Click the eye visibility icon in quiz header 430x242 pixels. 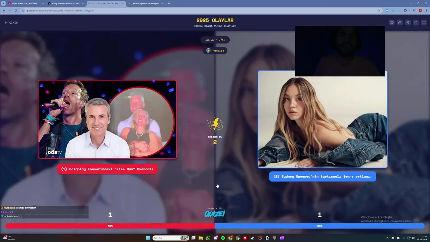pyautogui.click(x=392, y=23)
